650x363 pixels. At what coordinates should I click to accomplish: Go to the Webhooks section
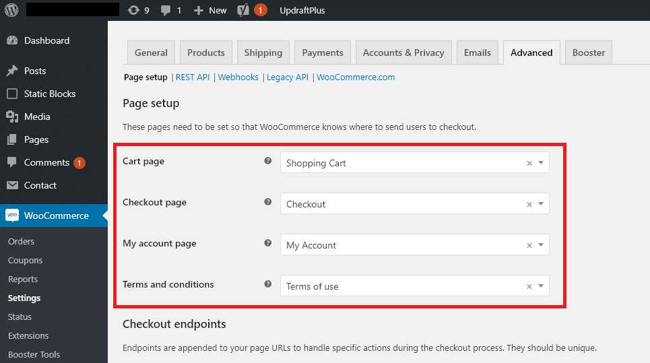238,77
